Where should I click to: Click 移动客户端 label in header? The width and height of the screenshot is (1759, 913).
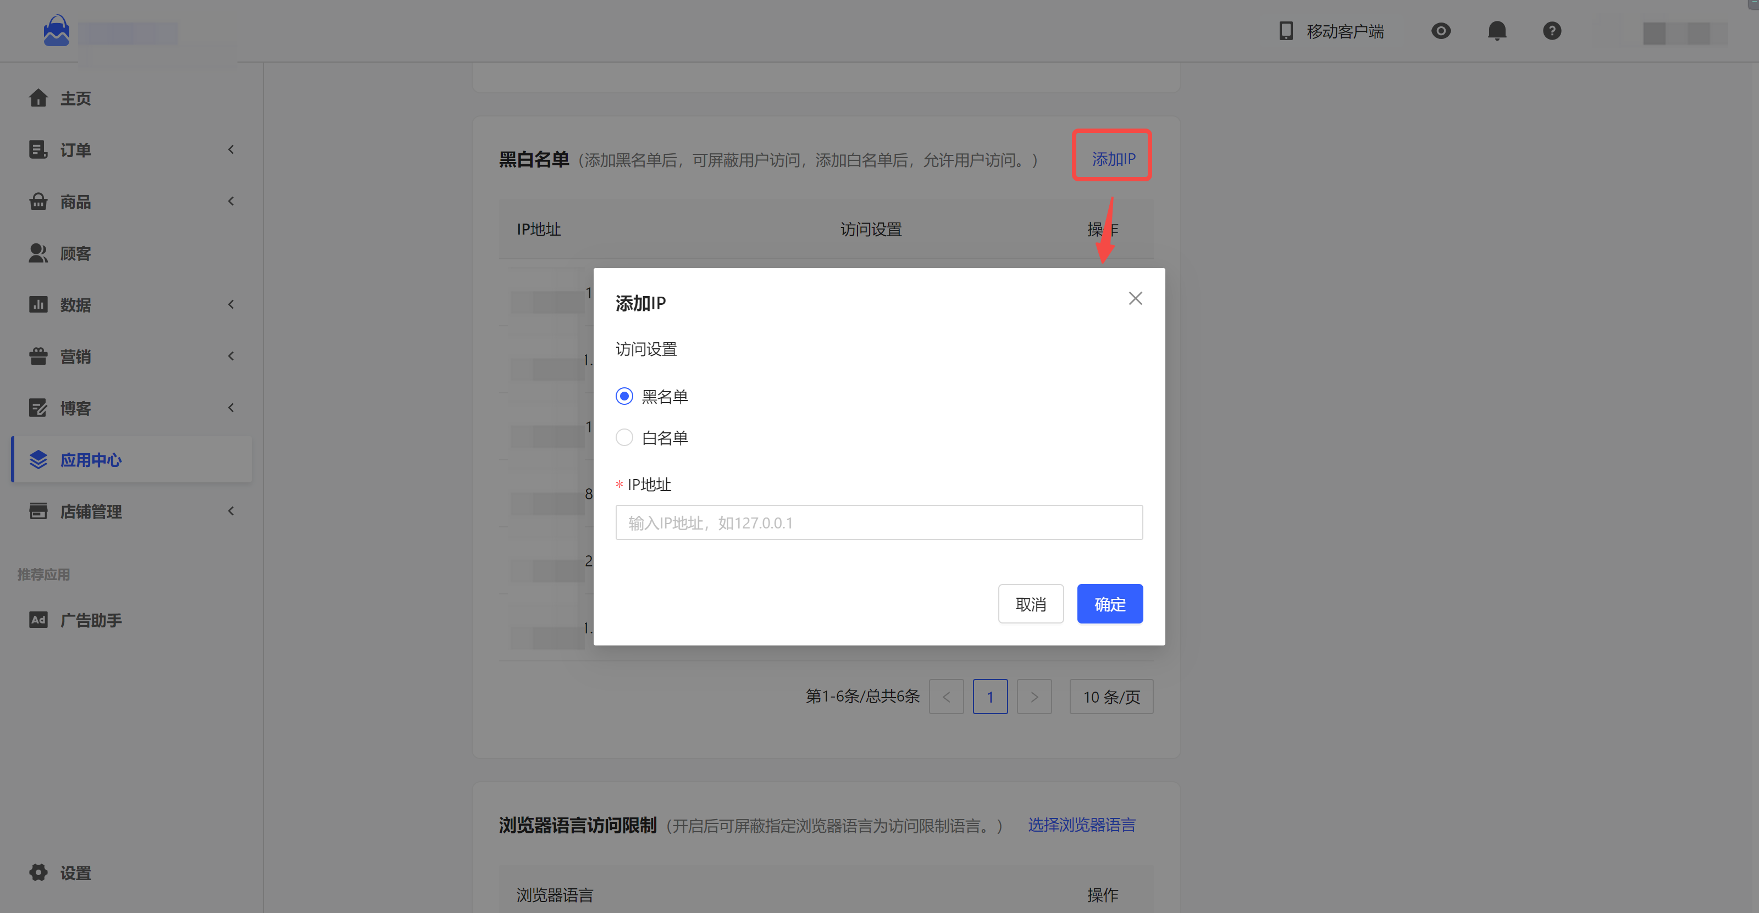tap(1345, 31)
